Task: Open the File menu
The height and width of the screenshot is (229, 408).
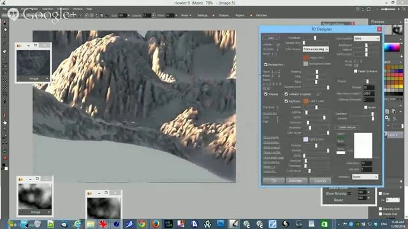Action: coord(4,9)
